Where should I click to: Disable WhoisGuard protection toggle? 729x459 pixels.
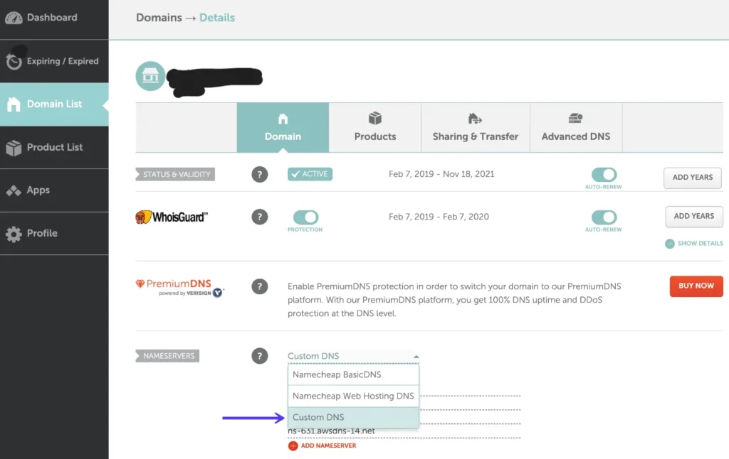click(x=305, y=216)
